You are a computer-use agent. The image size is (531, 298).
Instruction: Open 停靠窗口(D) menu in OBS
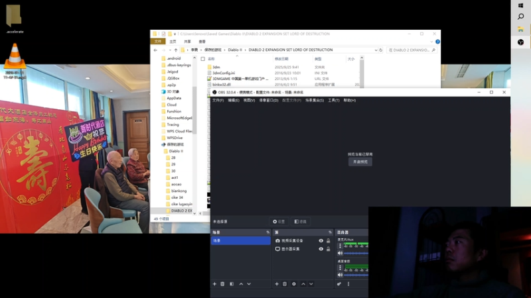coord(269,101)
